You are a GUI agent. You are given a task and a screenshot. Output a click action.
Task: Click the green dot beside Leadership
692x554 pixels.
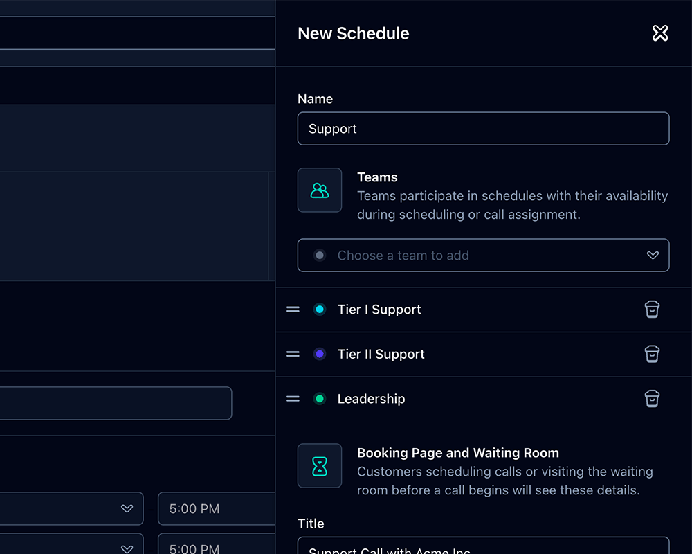click(320, 398)
